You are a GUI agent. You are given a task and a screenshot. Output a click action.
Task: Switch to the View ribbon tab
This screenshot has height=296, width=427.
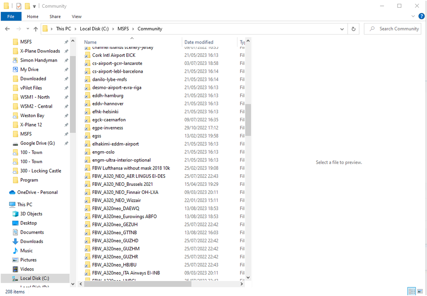point(76,16)
